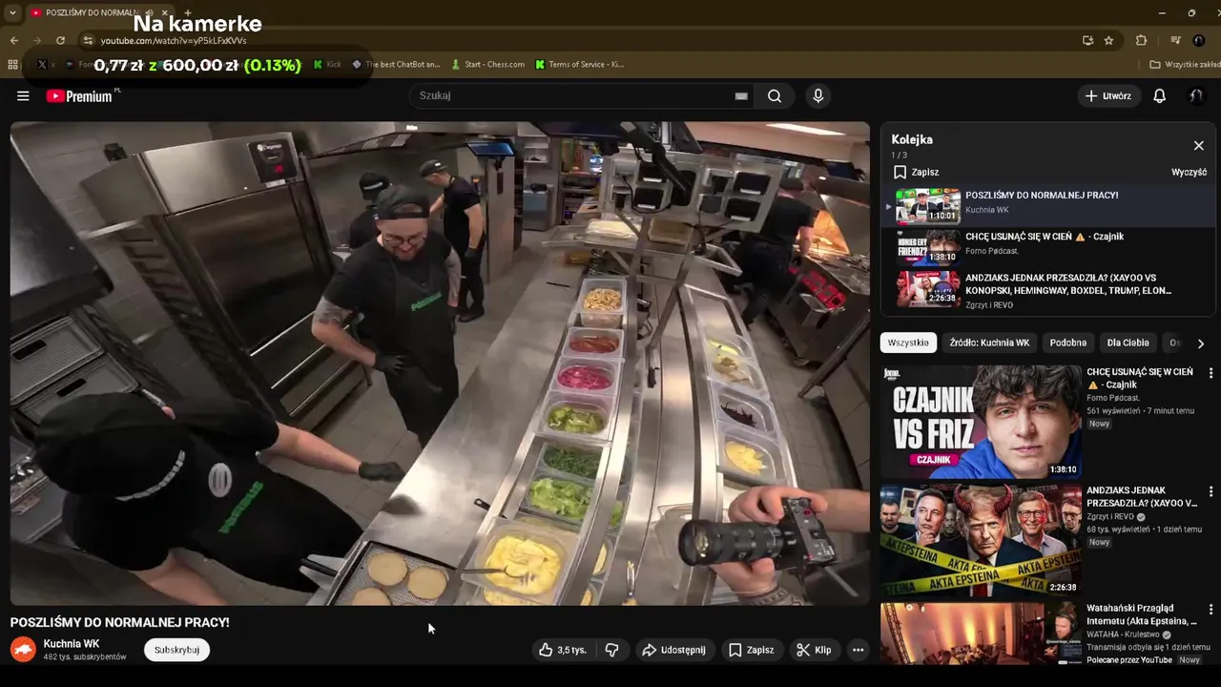Click the Zapisz bookmark icon in queue
The width and height of the screenshot is (1221, 687).
click(x=900, y=173)
